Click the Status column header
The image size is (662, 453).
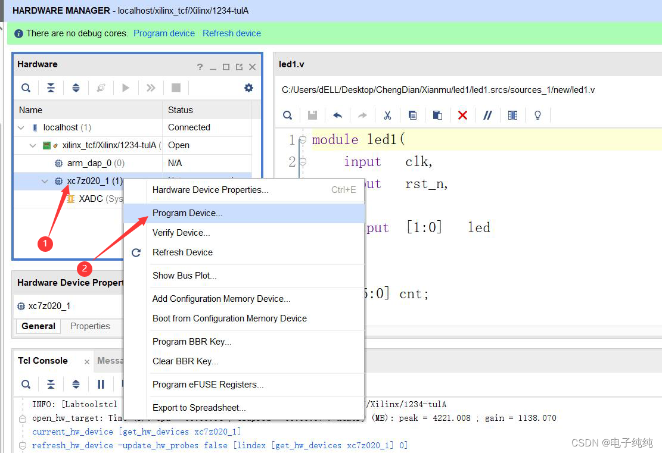pos(207,110)
